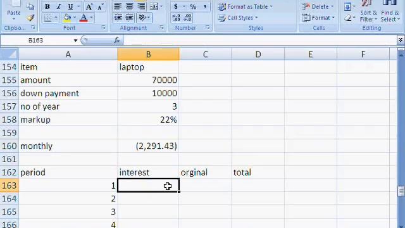Click inside the formula bar input
Viewport: 405px width, 228px height.
click(x=260, y=41)
